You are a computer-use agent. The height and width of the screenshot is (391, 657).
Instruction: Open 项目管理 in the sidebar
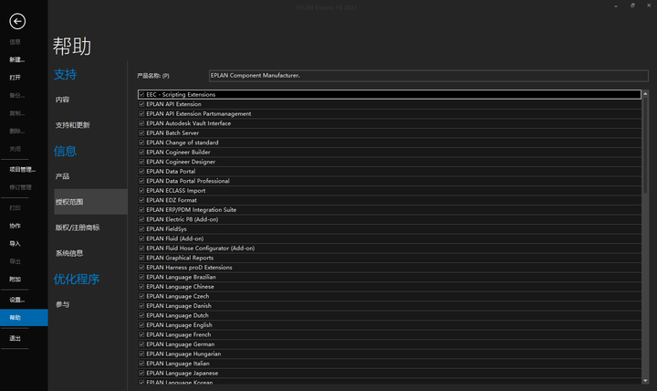(x=23, y=170)
